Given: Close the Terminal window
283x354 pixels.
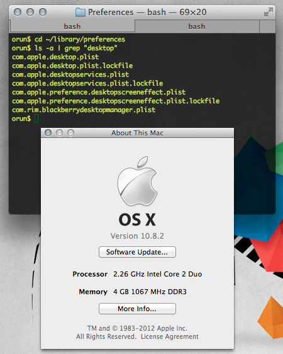Looking at the screenshot, I should click(x=18, y=12).
